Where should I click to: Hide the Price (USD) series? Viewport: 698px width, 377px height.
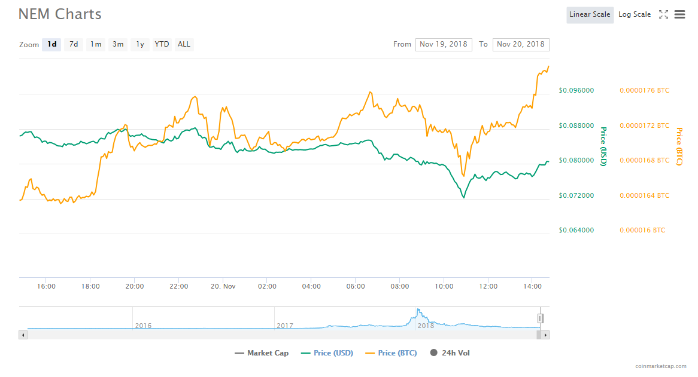(327, 353)
